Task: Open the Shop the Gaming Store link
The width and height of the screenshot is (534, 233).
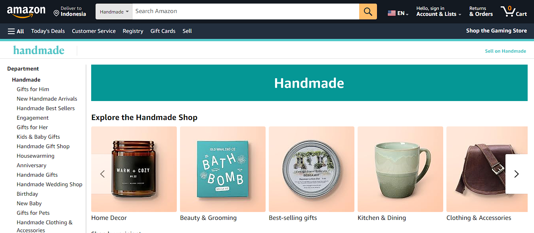Action: 496,31
